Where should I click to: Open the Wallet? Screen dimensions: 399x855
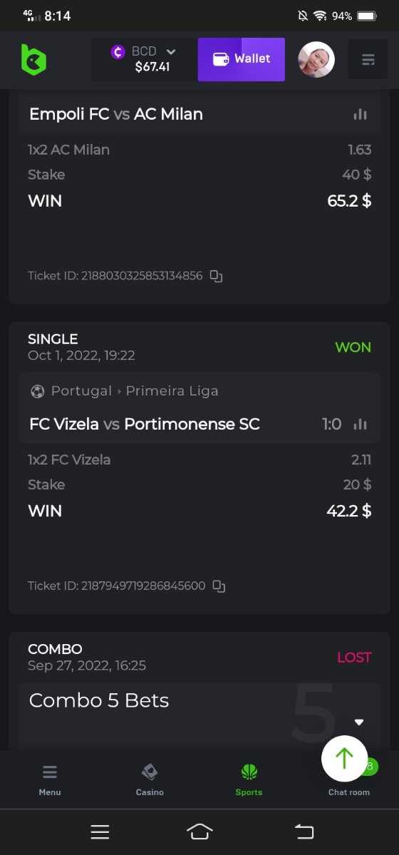(x=242, y=59)
